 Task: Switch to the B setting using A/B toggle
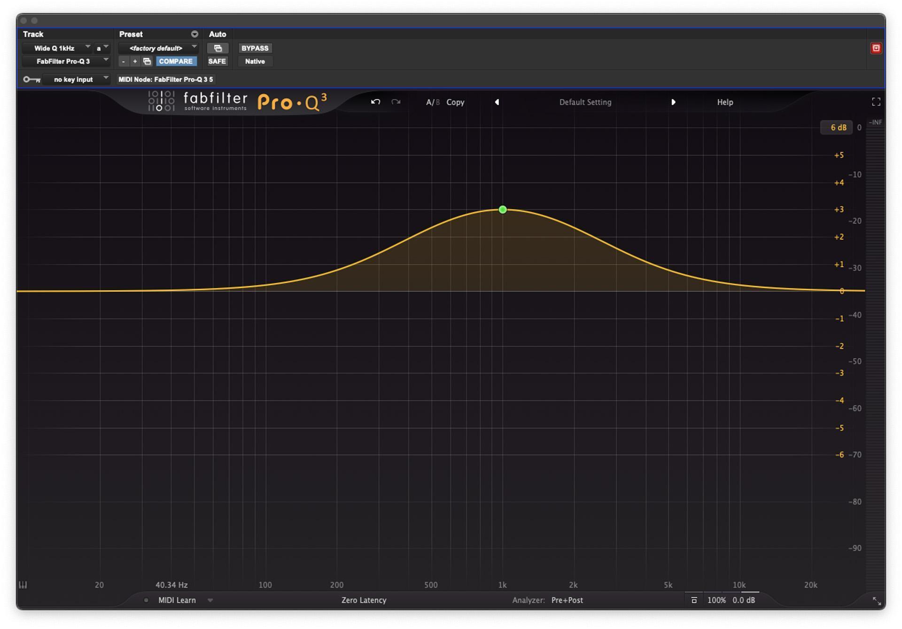[437, 102]
